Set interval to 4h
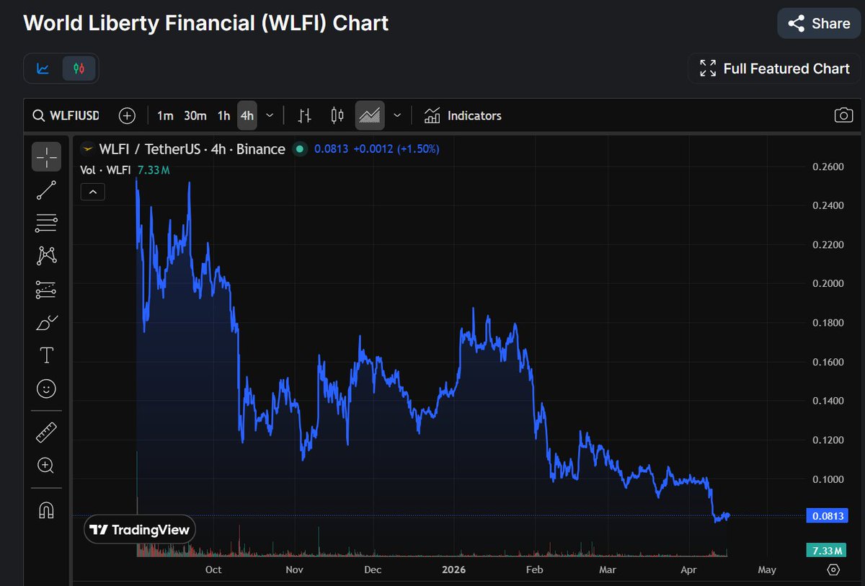The height and width of the screenshot is (586, 865). [x=247, y=115]
